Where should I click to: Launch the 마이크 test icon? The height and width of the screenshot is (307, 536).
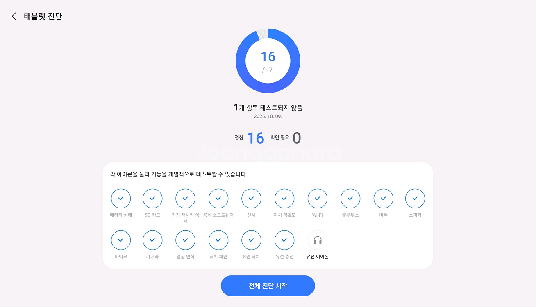121,240
